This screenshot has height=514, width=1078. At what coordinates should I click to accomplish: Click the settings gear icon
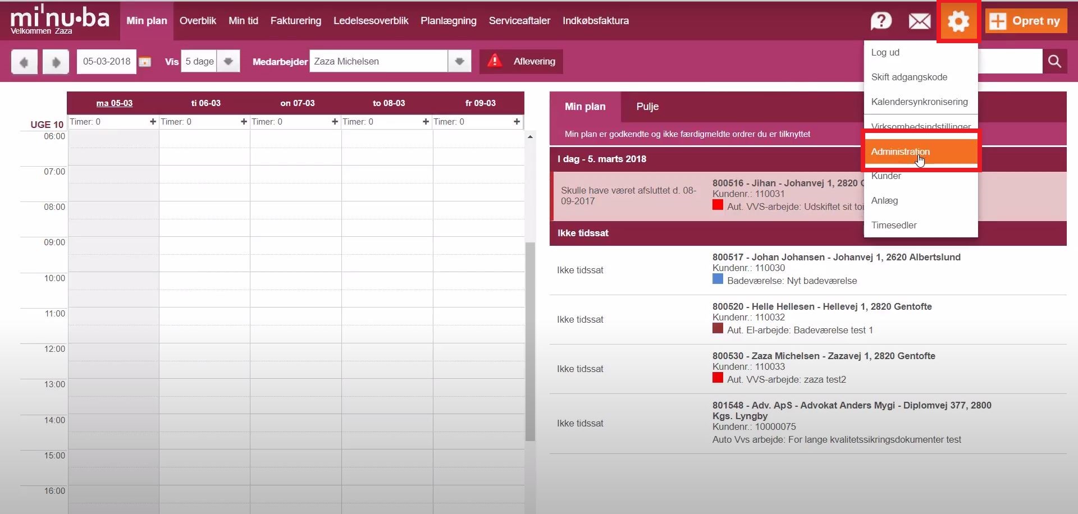(958, 21)
